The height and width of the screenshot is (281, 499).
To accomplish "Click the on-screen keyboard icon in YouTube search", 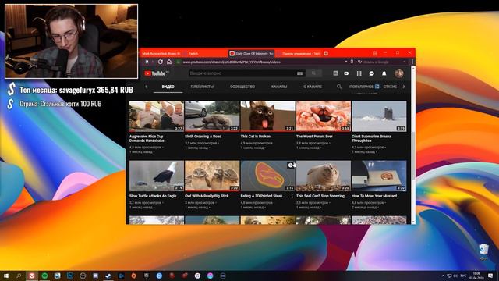I will pos(299,73).
